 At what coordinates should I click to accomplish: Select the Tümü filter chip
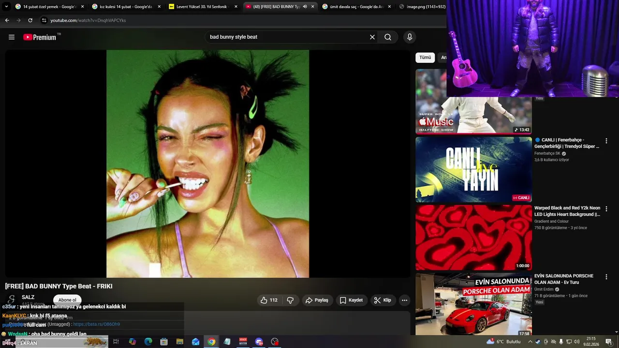point(425,58)
